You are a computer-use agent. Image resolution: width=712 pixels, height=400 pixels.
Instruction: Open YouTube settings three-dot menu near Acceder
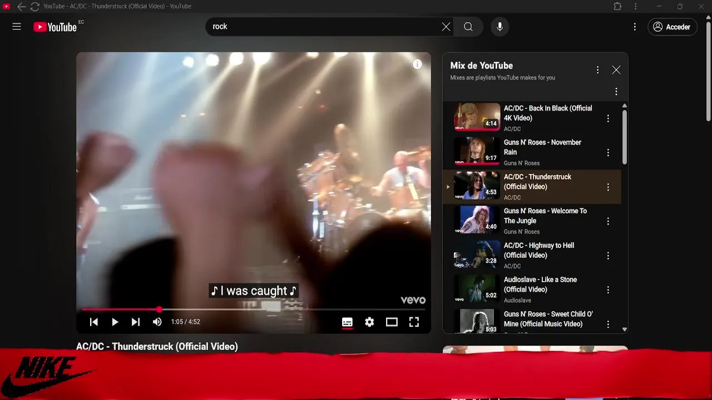pos(635,27)
